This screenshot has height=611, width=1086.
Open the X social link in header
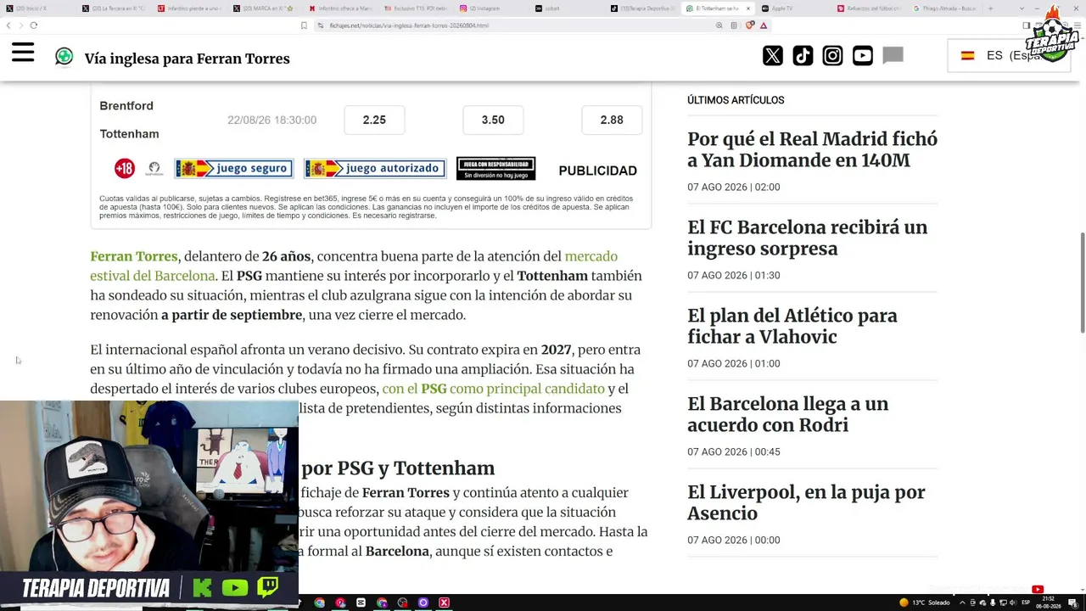pos(772,56)
